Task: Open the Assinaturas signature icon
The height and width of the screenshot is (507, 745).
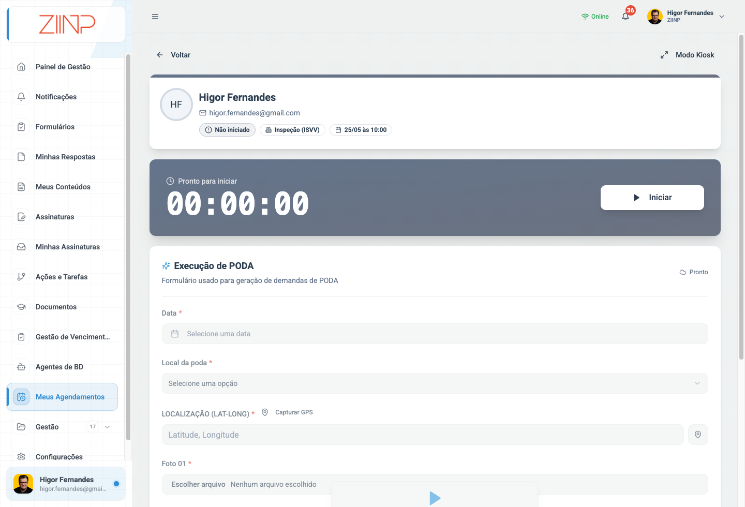Action: click(x=21, y=217)
